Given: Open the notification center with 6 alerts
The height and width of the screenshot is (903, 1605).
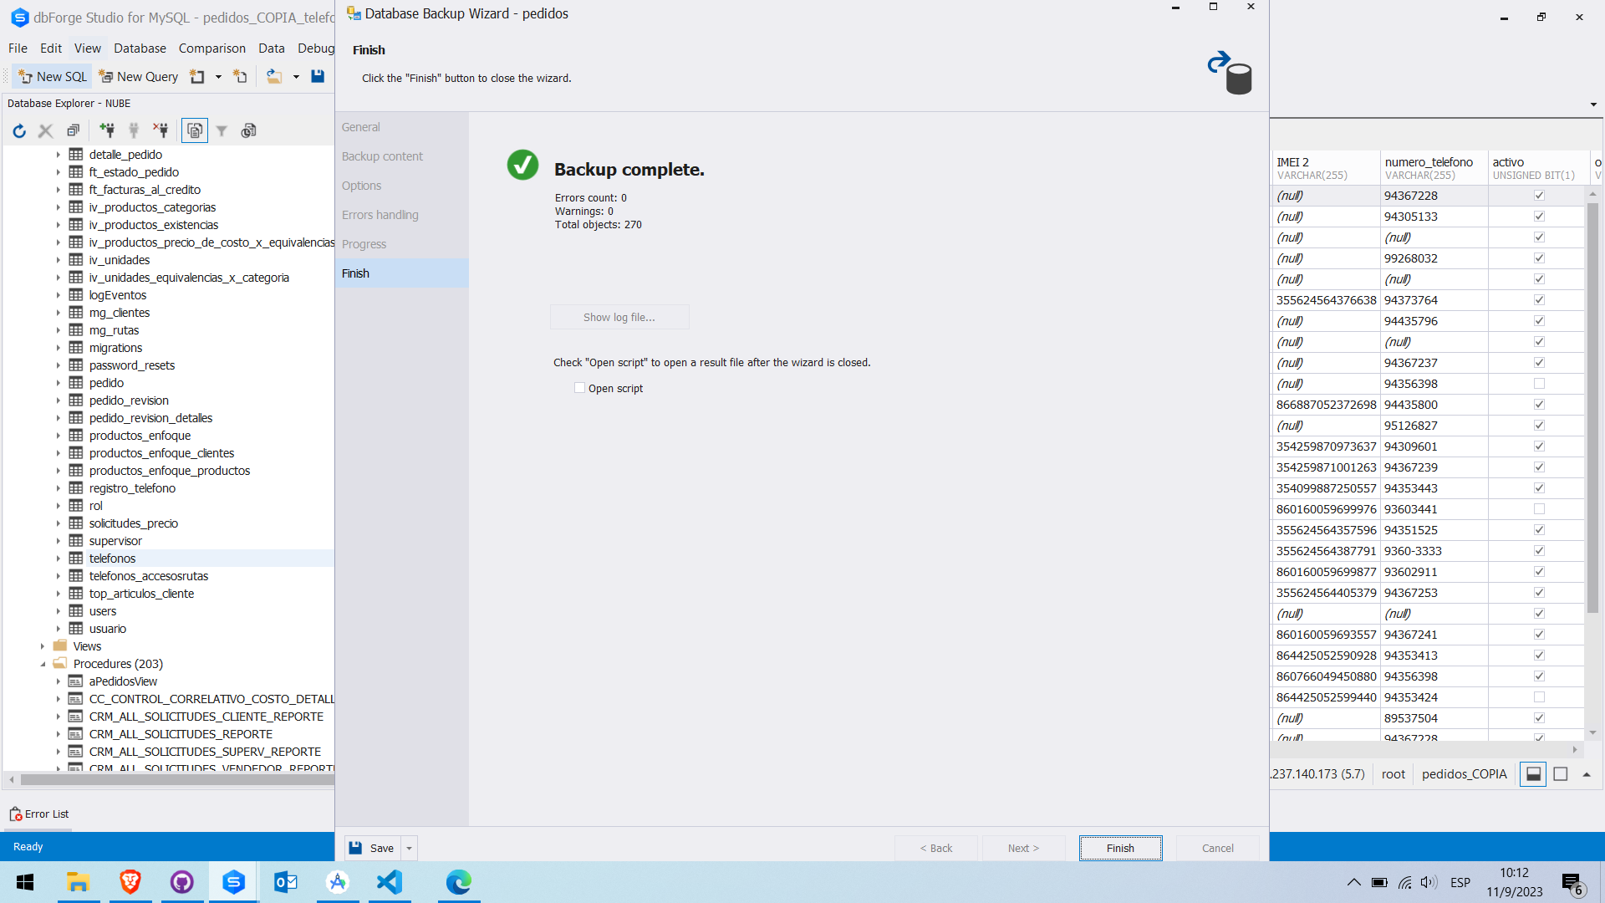Looking at the screenshot, I should click(x=1572, y=884).
